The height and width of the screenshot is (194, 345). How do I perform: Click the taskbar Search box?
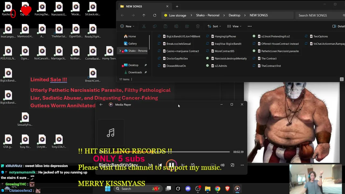click(137, 189)
